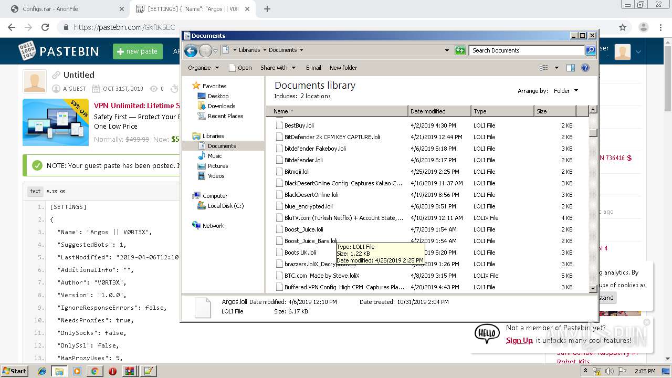Sort by Type column header
This screenshot has height=378, width=672.
coord(502,111)
